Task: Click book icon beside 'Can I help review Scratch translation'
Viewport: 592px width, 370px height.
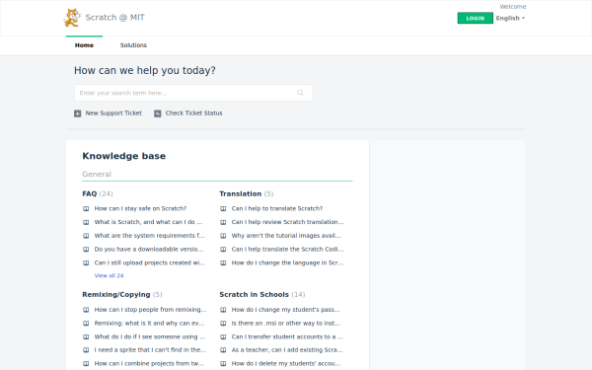Action: (223, 222)
